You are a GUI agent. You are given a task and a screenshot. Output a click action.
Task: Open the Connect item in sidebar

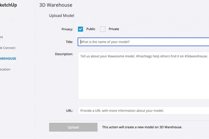click(x=8, y=48)
